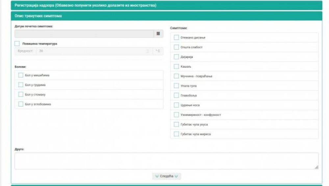Tick the Дијареја checkbox
329x186 pixels.
pyautogui.click(x=176, y=57)
